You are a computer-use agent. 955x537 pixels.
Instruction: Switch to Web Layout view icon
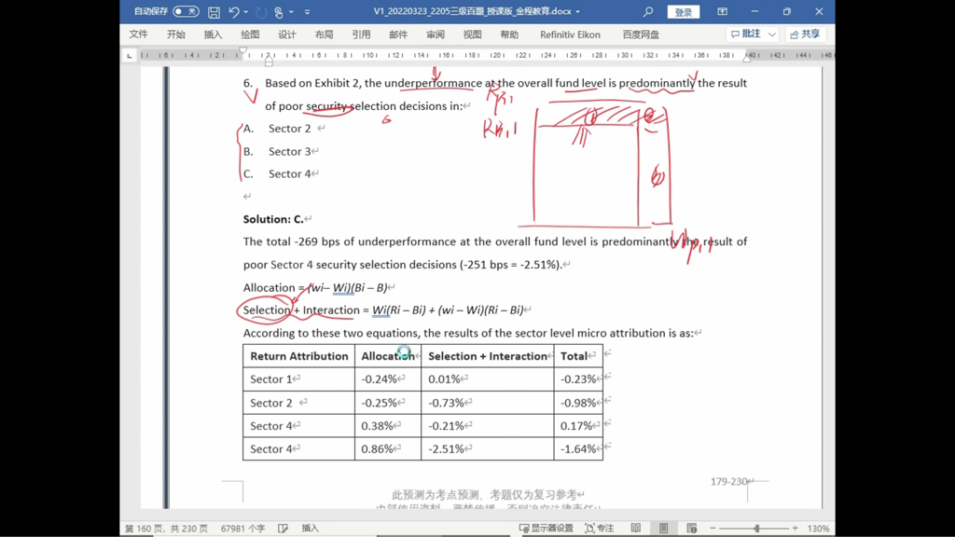click(692, 528)
